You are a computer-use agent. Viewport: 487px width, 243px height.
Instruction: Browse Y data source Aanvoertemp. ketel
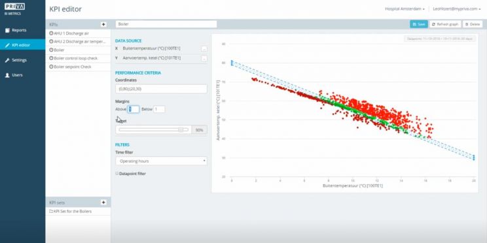tap(204, 59)
